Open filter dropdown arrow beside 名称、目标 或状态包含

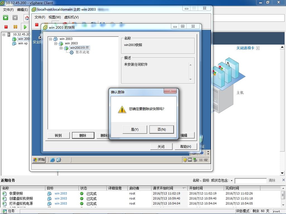[232, 181]
